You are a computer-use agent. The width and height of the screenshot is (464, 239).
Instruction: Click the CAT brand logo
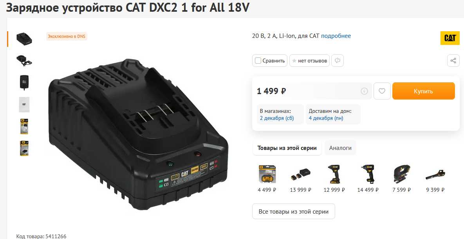click(x=450, y=38)
